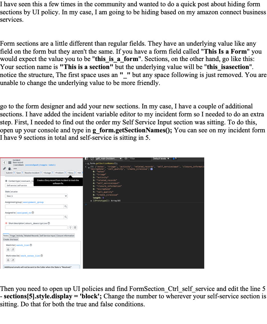
Task: Attach a file using the paperclip icon
Action: click(4, 169)
